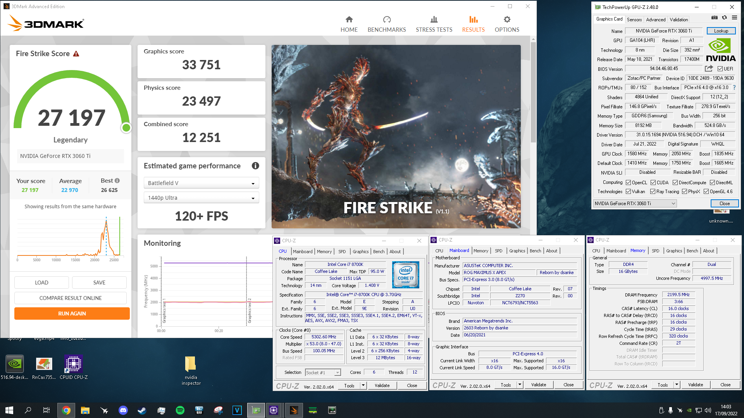Open the GPU-Z hamburger menu
Viewport: 744px width, 418px height.
(x=734, y=17)
